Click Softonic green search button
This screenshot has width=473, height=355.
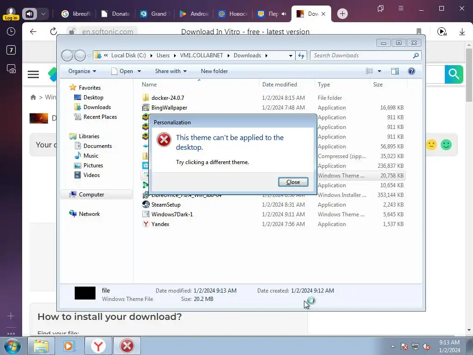[x=454, y=74]
